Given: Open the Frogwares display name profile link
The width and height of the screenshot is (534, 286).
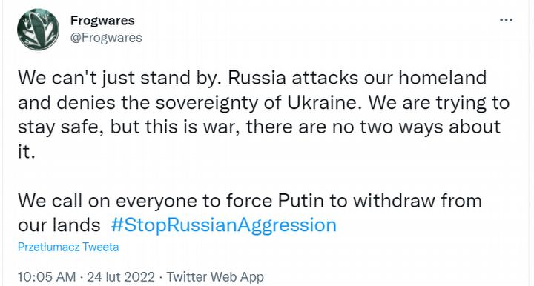Looking at the screenshot, I should 102,21.
